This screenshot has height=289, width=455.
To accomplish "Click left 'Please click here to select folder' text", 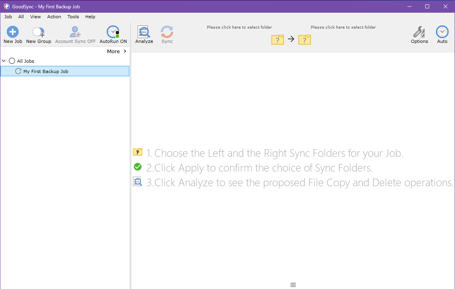I will tap(239, 27).
